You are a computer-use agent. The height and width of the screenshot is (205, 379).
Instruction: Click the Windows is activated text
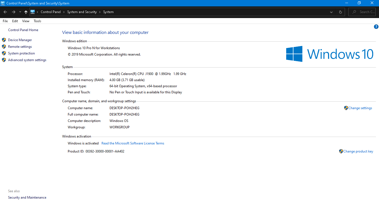(x=83, y=143)
